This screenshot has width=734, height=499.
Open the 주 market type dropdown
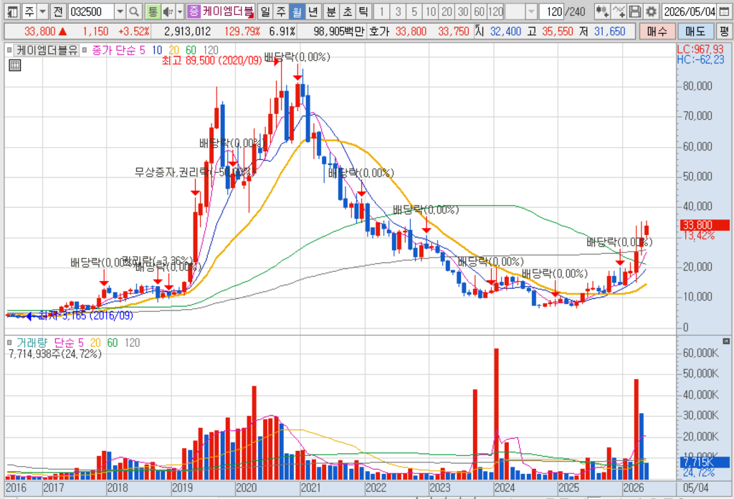pyautogui.click(x=42, y=11)
